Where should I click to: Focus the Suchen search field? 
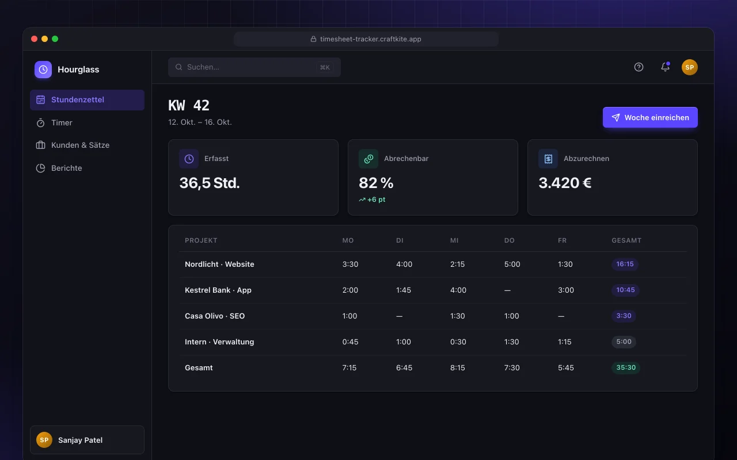254,67
